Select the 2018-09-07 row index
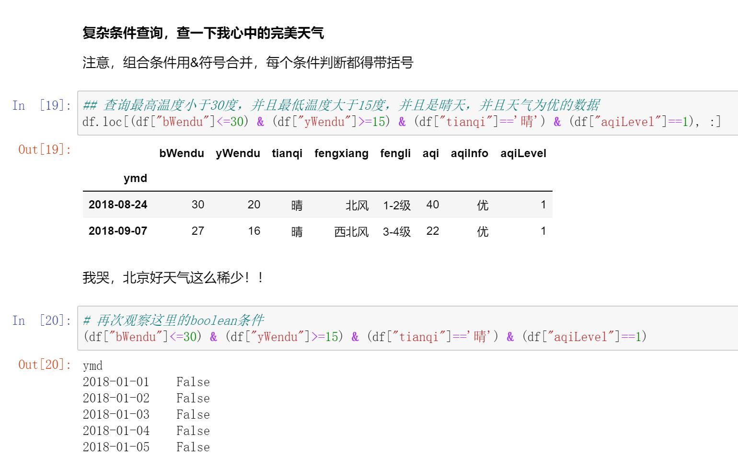The height and width of the screenshot is (457, 738). (118, 231)
